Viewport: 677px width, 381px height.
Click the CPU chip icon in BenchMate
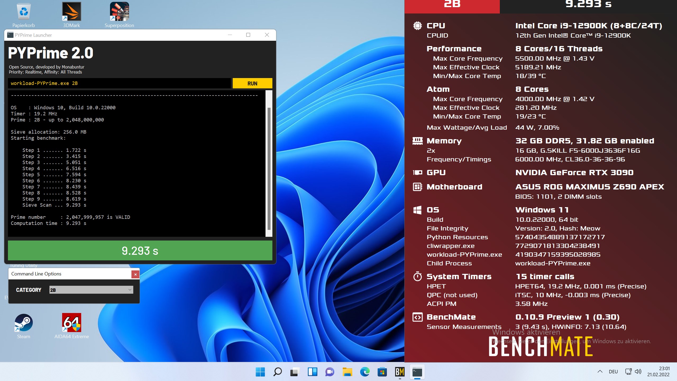point(418,26)
